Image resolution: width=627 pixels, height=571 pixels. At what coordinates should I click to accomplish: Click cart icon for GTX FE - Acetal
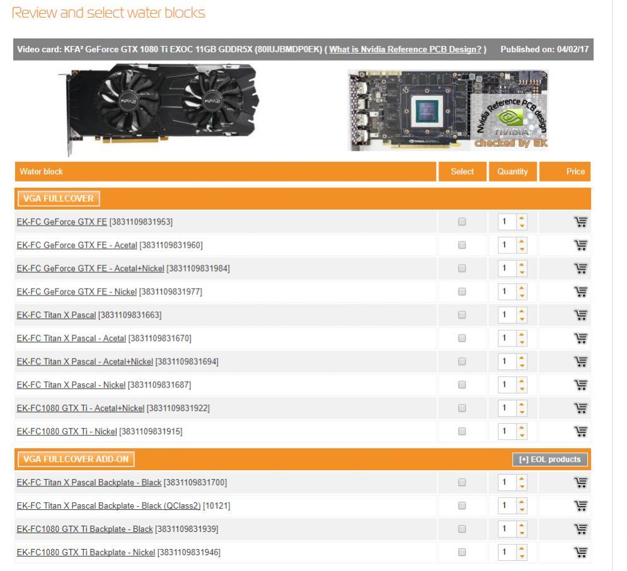[580, 245]
